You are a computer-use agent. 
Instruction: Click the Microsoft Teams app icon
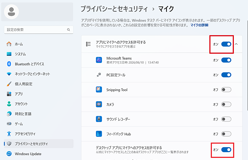tap(99, 60)
